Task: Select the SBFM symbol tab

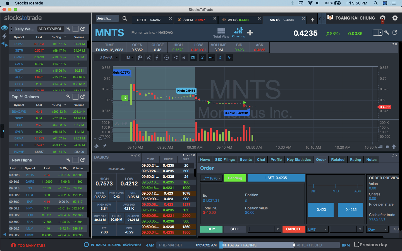Action: (194, 20)
